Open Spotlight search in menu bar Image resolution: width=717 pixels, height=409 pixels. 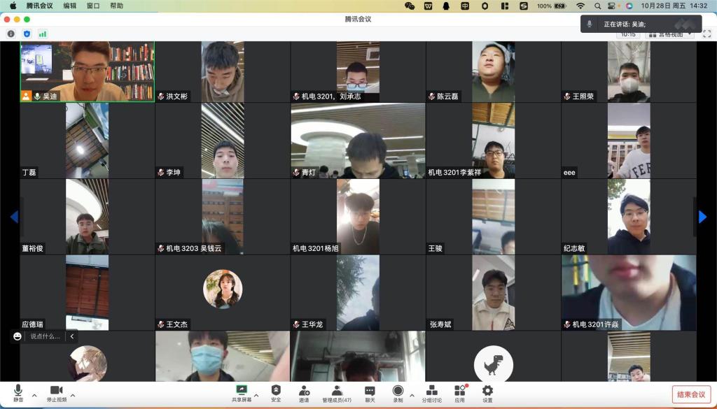coord(598,6)
